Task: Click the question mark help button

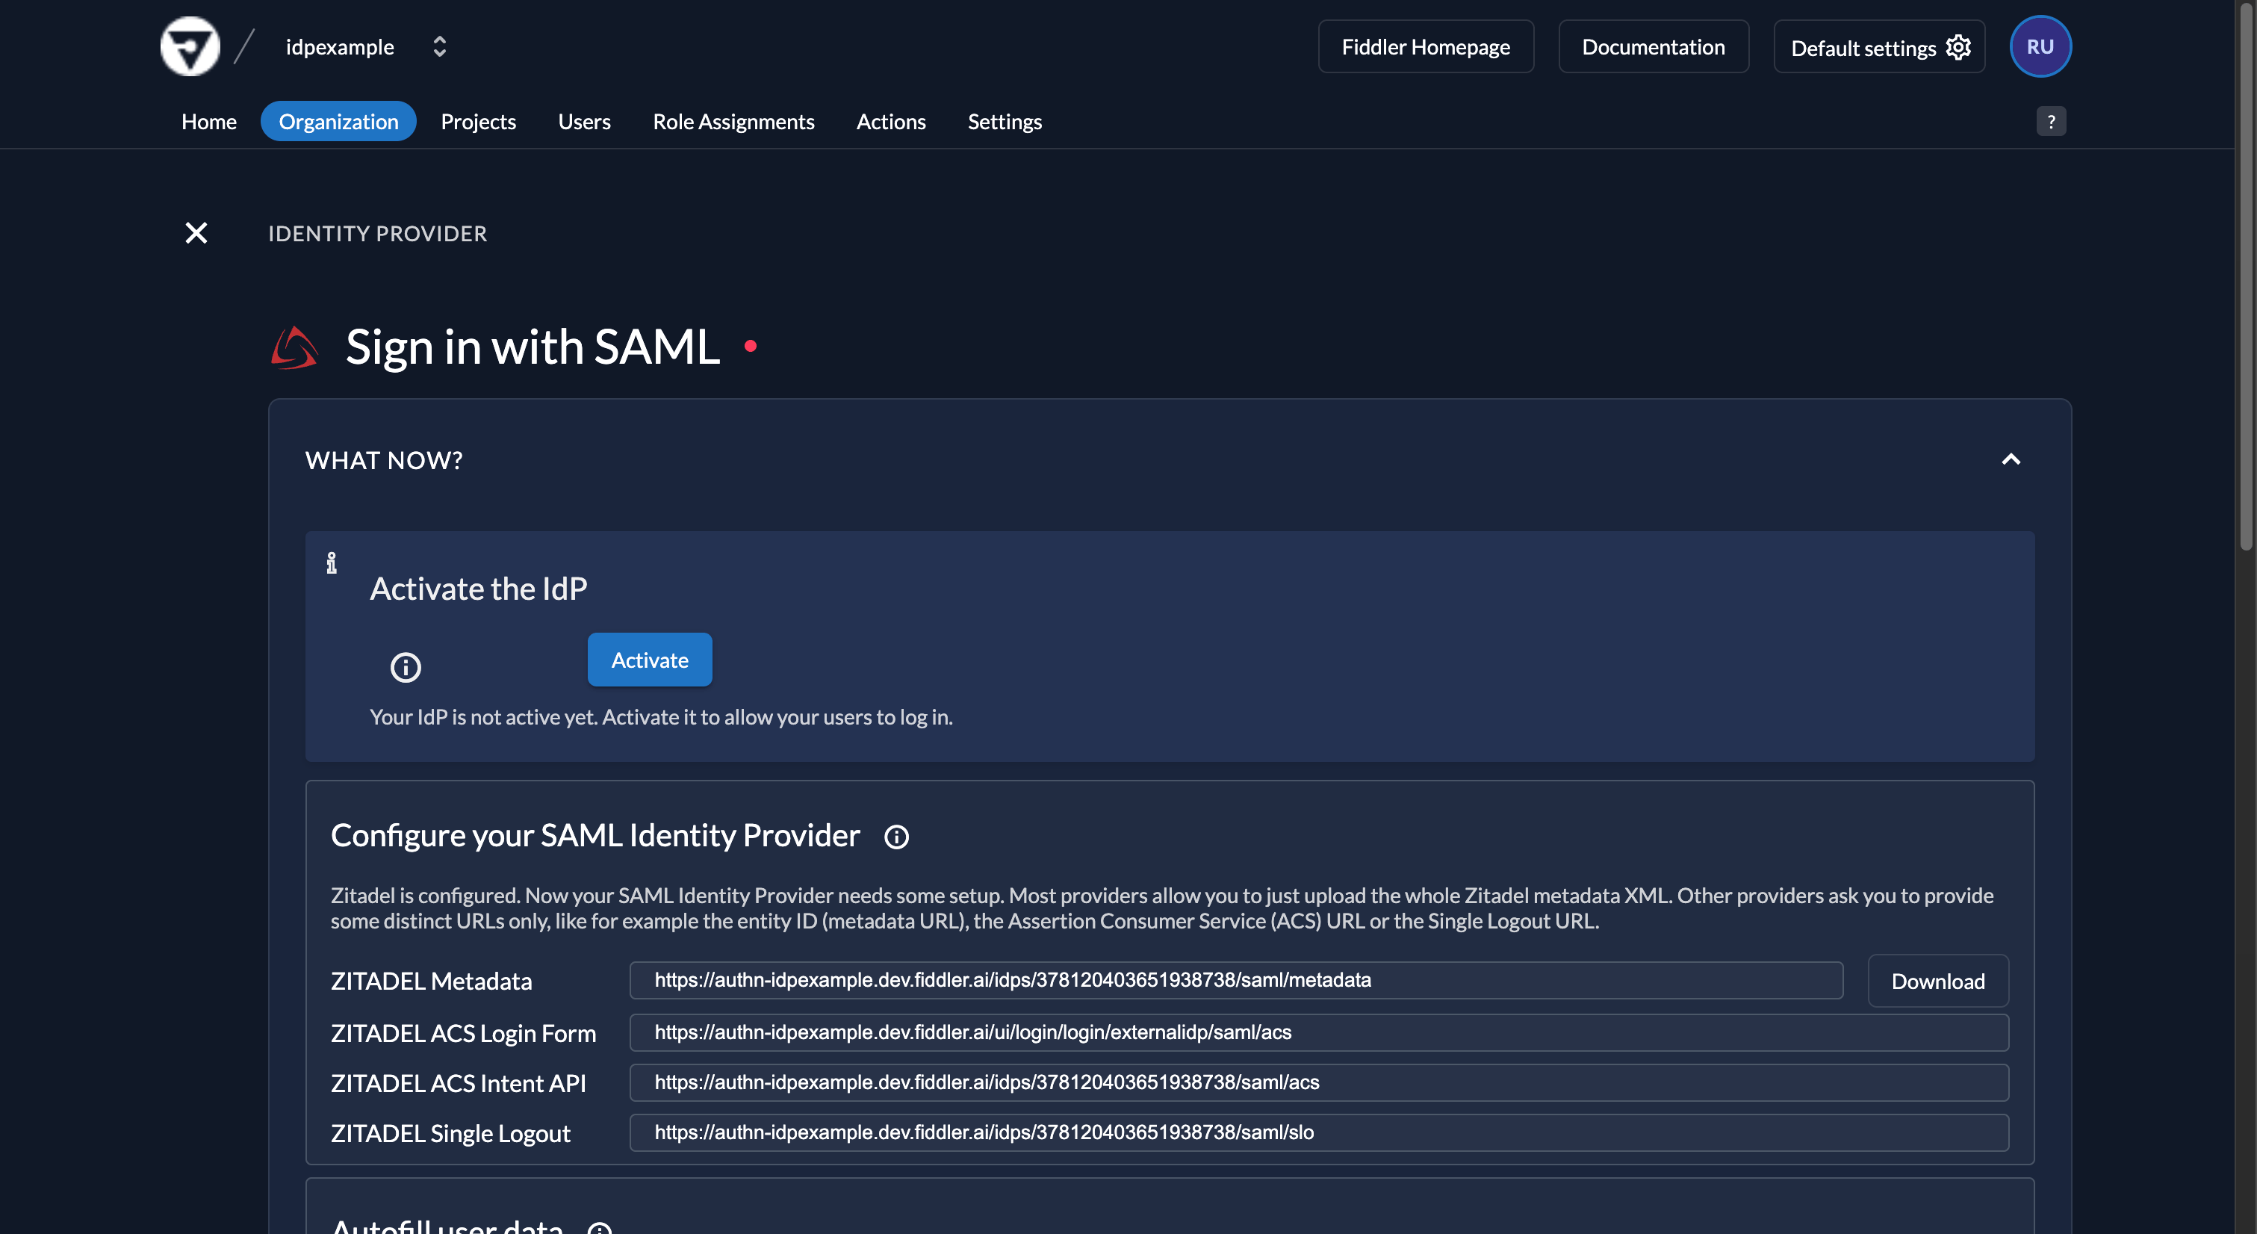Action: tap(2051, 121)
